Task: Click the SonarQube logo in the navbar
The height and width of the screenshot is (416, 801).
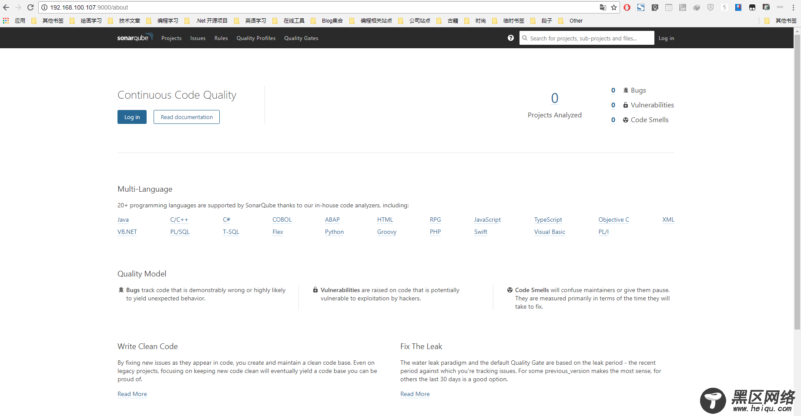Action: (135, 37)
